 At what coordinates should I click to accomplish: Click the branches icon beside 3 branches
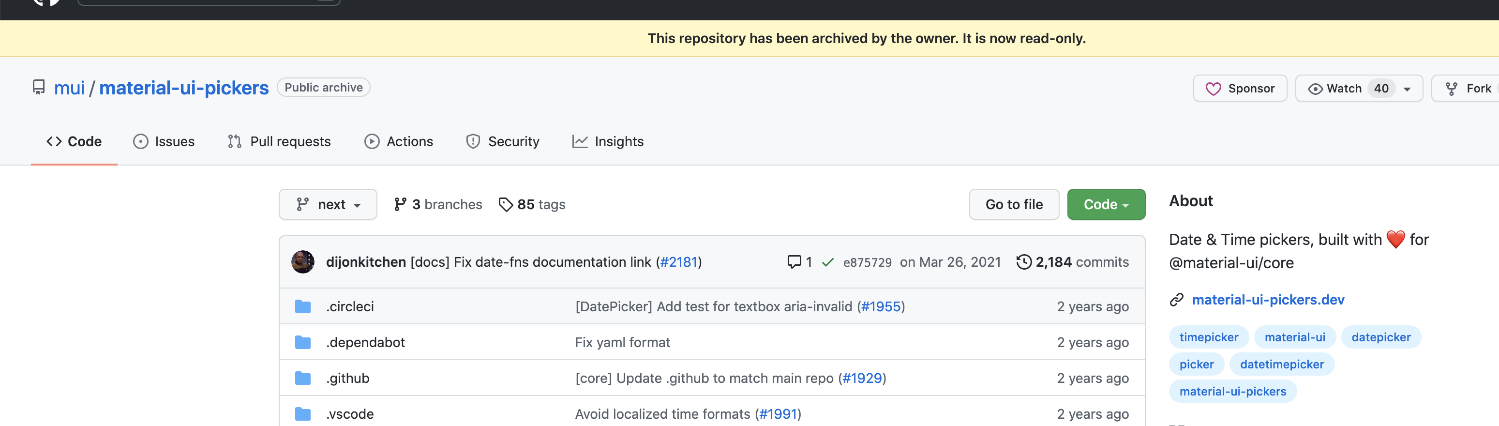(x=400, y=204)
